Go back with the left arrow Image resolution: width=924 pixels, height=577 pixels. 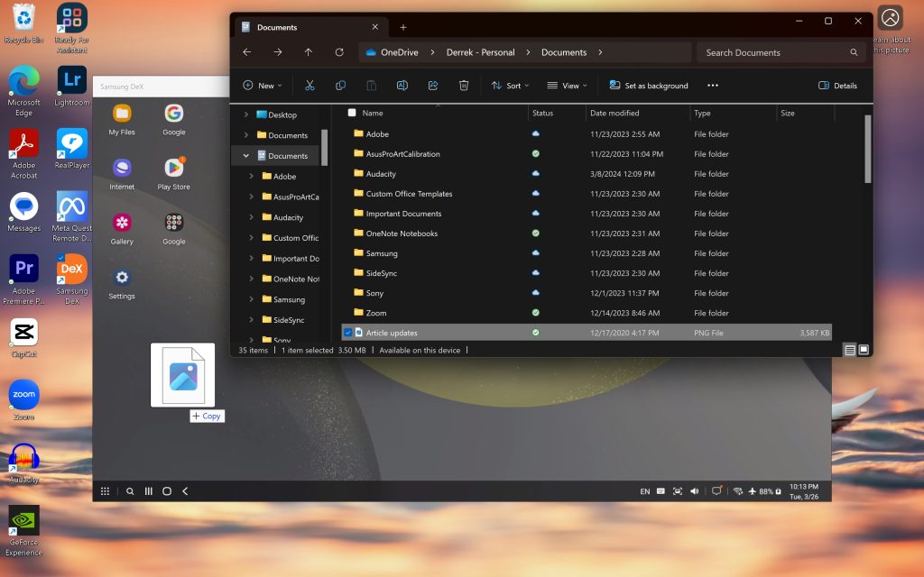(x=247, y=52)
